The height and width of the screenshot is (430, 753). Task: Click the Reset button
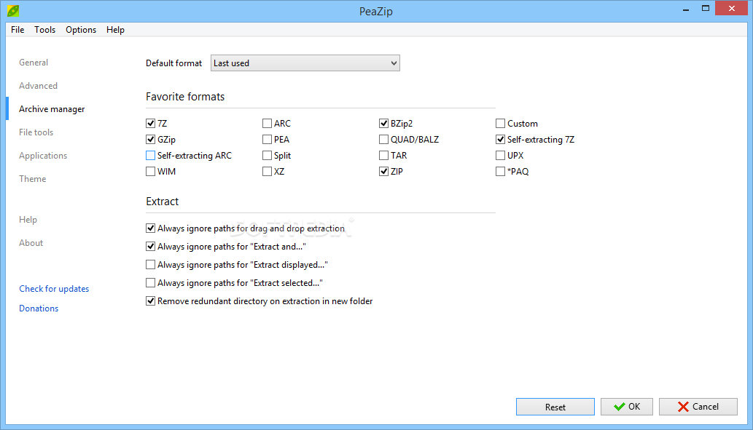pyautogui.click(x=555, y=407)
